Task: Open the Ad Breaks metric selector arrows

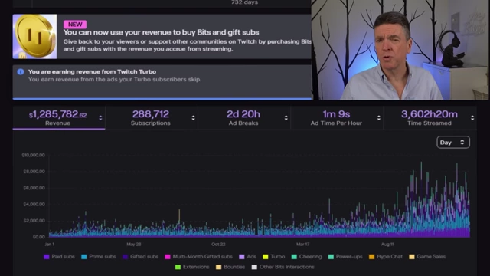Action: [286, 118]
